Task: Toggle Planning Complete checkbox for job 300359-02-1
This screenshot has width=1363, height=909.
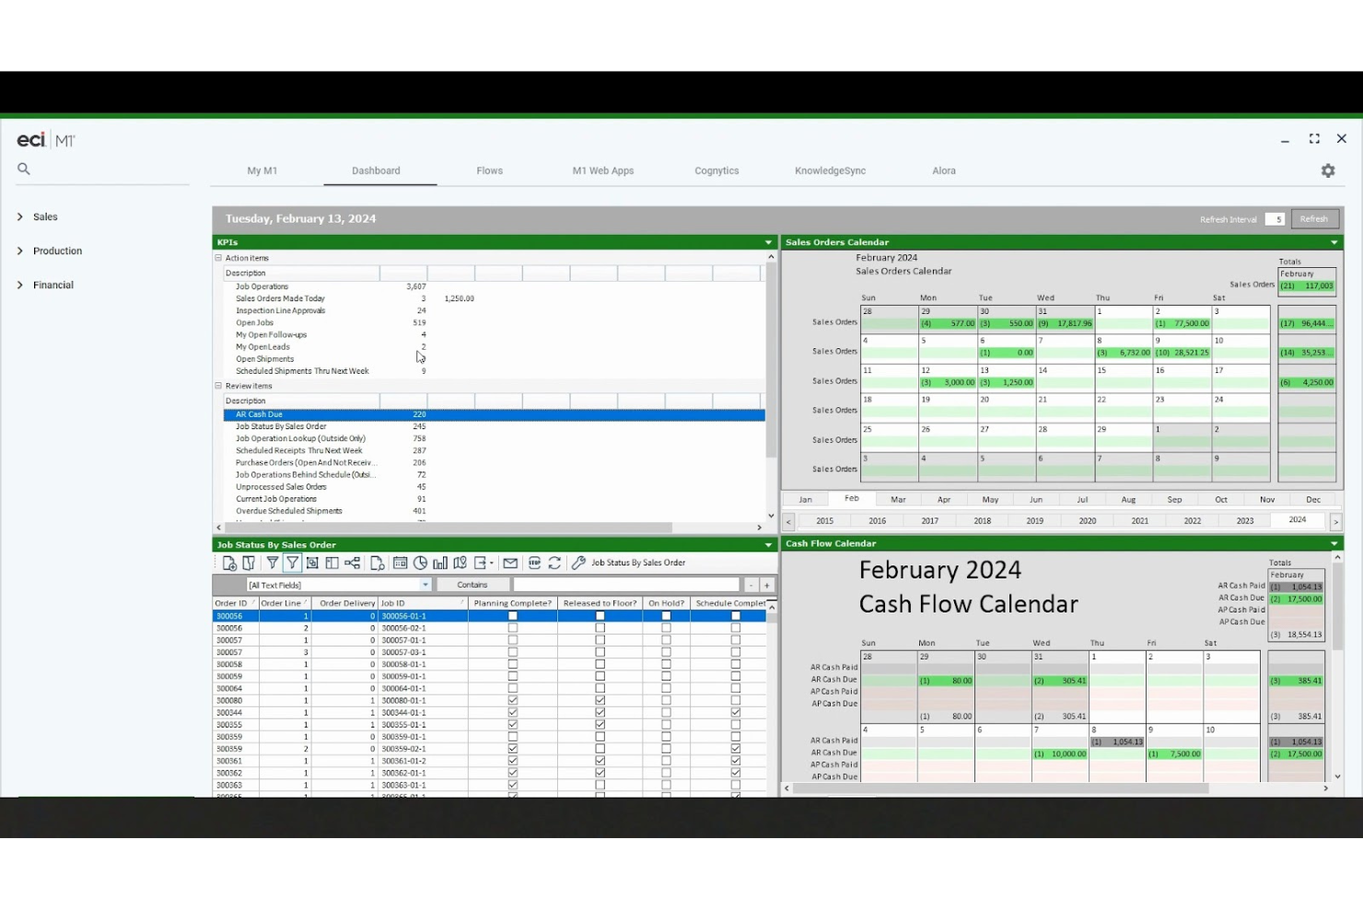Action: (513, 749)
